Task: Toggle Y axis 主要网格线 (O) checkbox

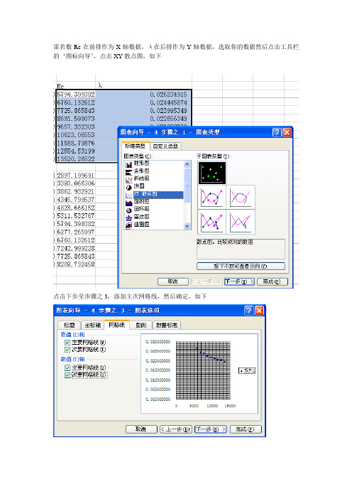Action: (67, 367)
